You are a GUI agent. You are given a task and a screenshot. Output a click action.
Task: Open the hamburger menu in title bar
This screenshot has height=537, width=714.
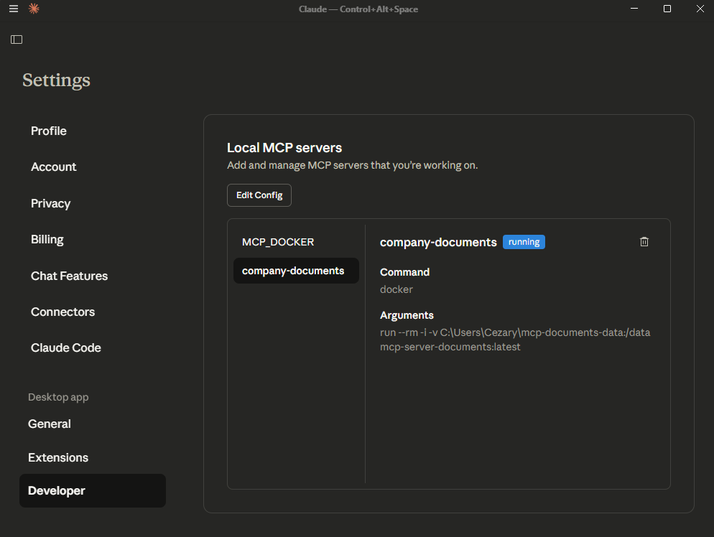(14, 9)
